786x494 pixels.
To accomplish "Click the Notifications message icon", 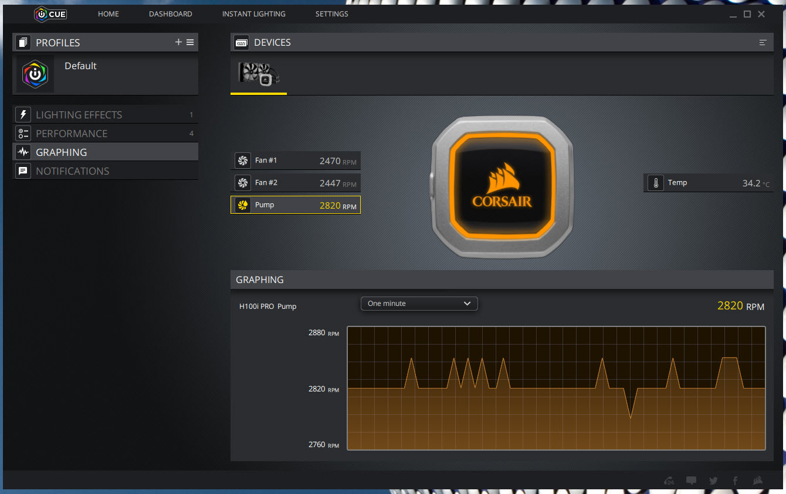I will (23, 171).
